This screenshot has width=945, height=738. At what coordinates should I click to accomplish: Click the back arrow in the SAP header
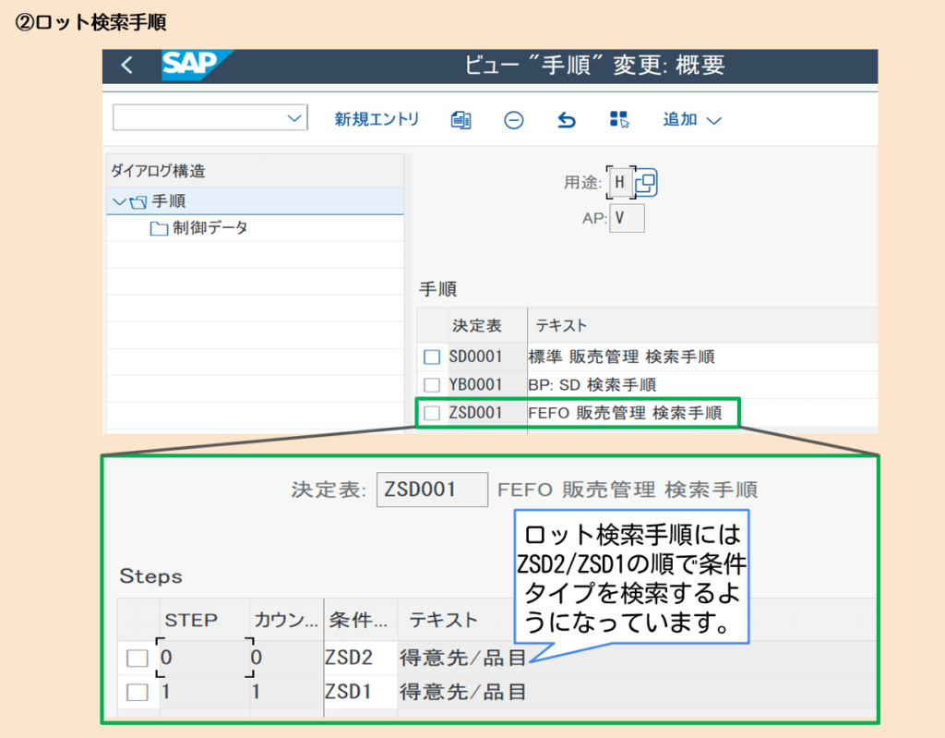click(125, 66)
